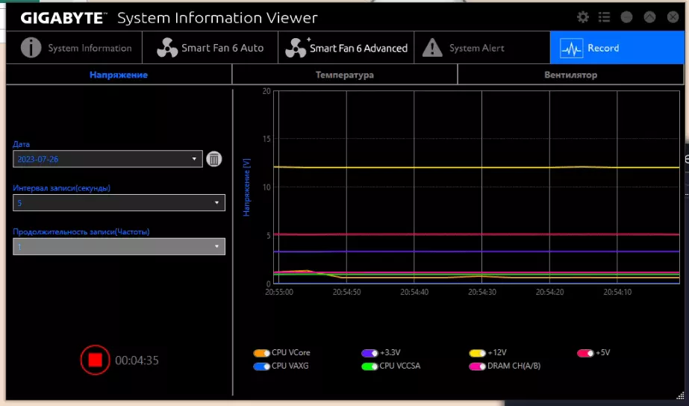Toggle CPU VCore line visibility
The width and height of the screenshot is (689, 406).
[x=261, y=353]
